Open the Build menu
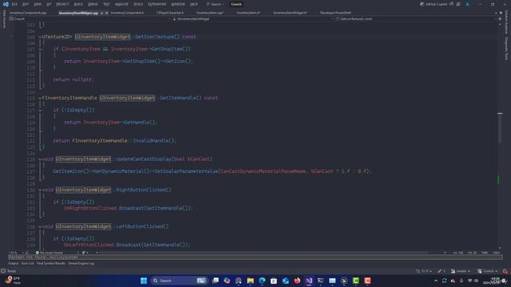 coord(78,4)
